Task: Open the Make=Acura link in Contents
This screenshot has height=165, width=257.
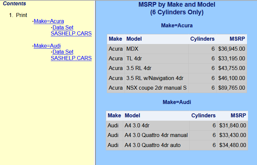Action: click(x=49, y=21)
